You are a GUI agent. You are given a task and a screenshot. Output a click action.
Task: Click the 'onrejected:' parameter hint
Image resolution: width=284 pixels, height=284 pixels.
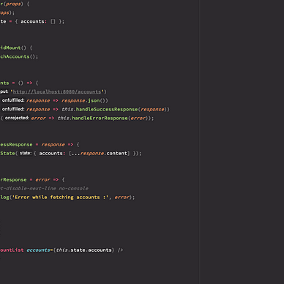tap(17, 118)
